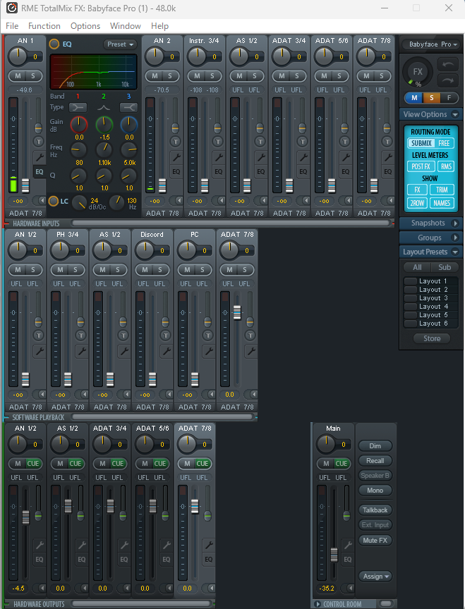Open settings wrench on Instr. 3/4 input channel
The image size is (465, 609).
218,157
